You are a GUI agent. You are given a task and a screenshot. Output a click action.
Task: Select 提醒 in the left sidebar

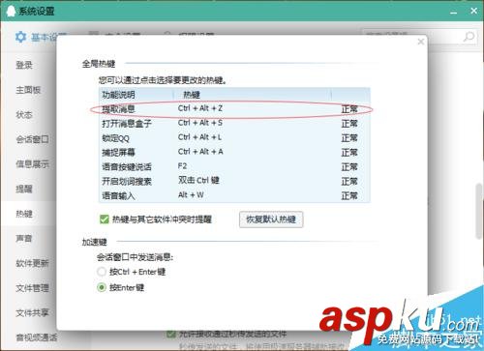click(x=24, y=190)
